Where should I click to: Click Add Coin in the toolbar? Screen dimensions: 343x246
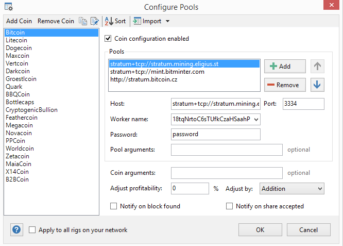pos(19,21)
